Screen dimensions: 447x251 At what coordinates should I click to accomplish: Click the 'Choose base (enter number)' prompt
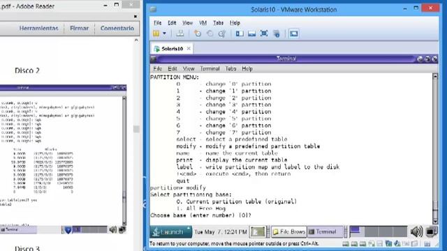point(200,215)
